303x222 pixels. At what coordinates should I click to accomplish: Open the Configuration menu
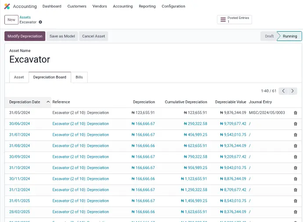[173, 6]
